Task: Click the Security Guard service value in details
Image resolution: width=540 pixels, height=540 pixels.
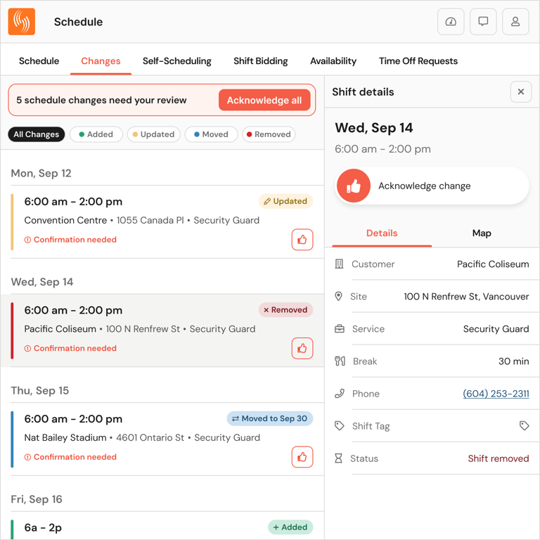Action: [x=496, y=329]
